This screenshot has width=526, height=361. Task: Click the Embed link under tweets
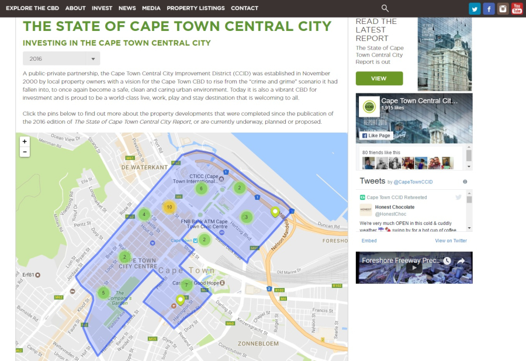click(x=369, y=241)
